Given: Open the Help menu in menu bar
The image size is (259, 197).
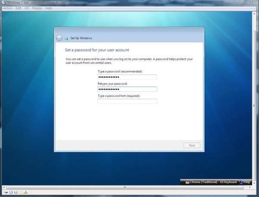Looking at the screenshot, I should click(49, 8).
